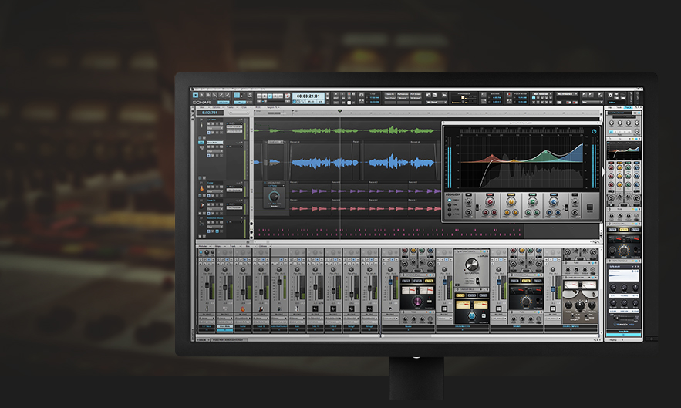Click the first console strip's pan knob

(207, 270)
